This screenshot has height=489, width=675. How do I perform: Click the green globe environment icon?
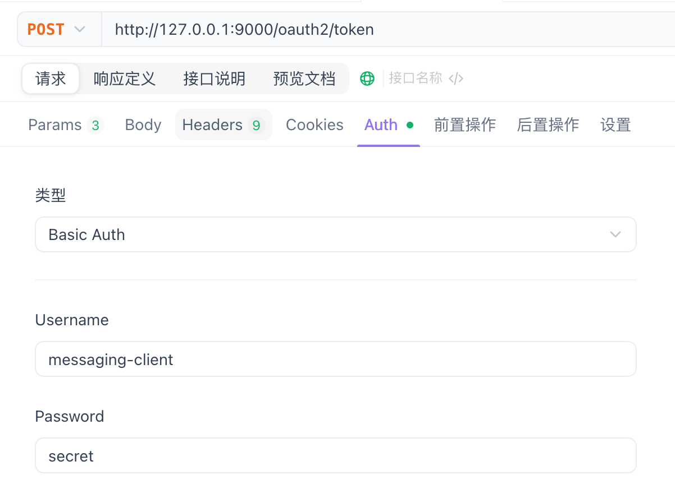pos(367,78)
